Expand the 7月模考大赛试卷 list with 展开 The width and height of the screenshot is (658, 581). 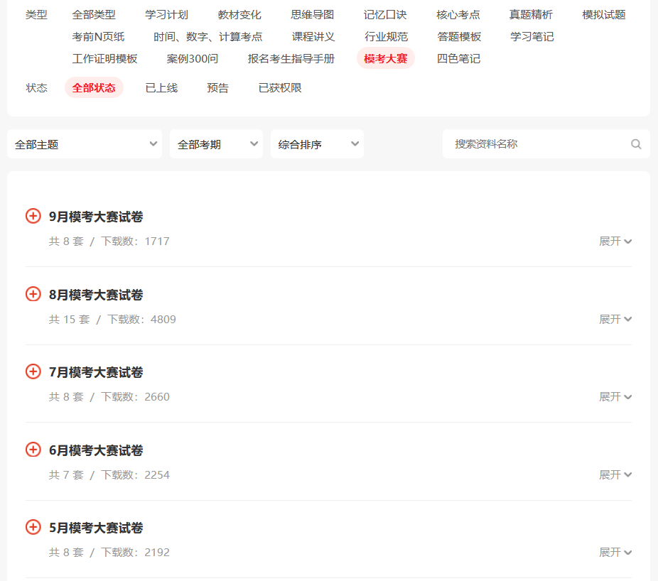tap(615, 397)
